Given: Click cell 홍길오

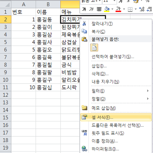Looking at the screenshot, I should [x=48, y=50].
